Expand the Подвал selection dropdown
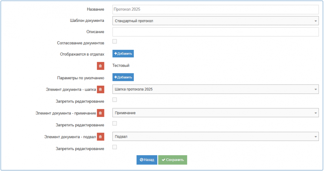The image size is (324, 171). point(215,137)
